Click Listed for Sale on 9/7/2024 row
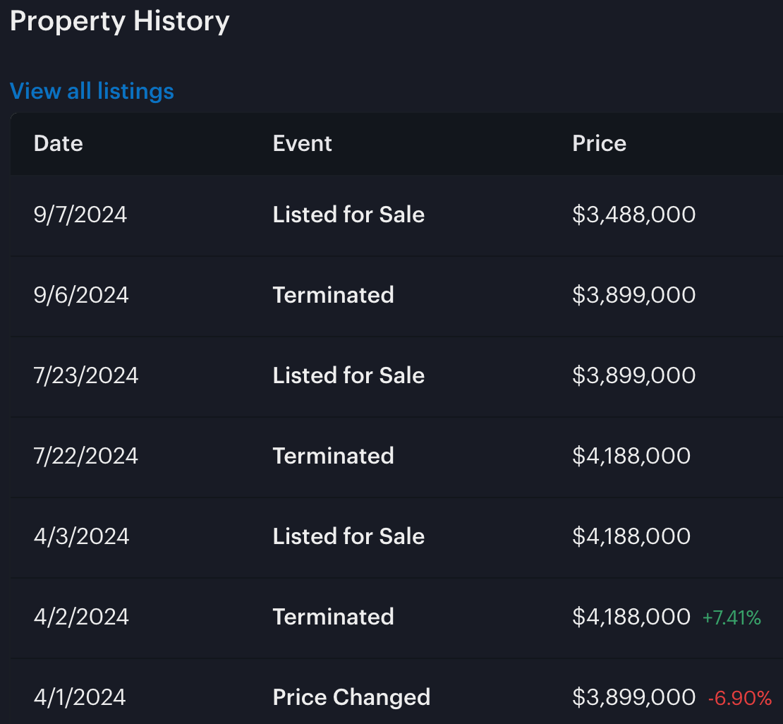This screenshot has width=783, height=724. 348,215
